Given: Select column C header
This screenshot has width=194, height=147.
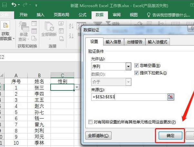Looking at the screenshot, I should click(x=63, y=75).
